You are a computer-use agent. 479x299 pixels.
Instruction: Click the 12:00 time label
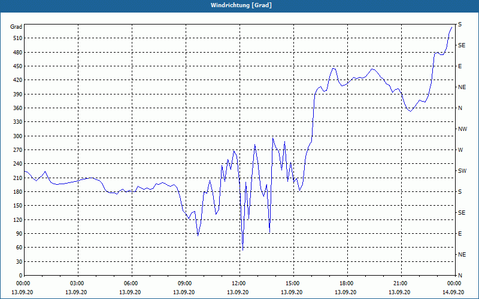[239, 283]
